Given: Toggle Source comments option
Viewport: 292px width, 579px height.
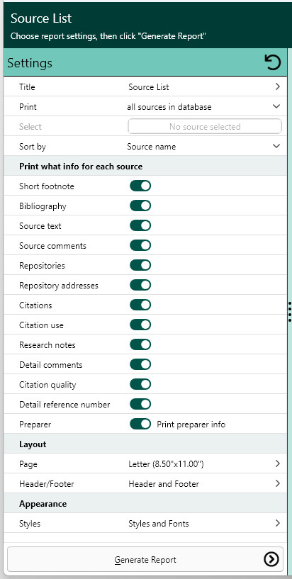Looking at the screenshot, I should point(140,245).
